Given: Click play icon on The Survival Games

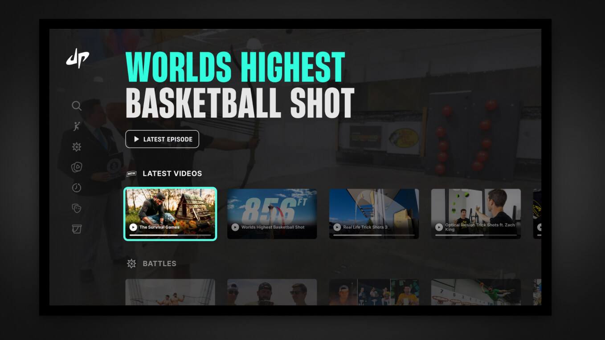Looking at the screenshot, I should tap(133, 227).
